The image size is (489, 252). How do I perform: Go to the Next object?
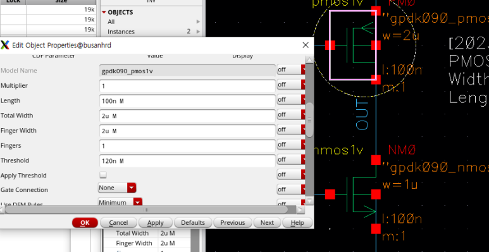[267, 223]
